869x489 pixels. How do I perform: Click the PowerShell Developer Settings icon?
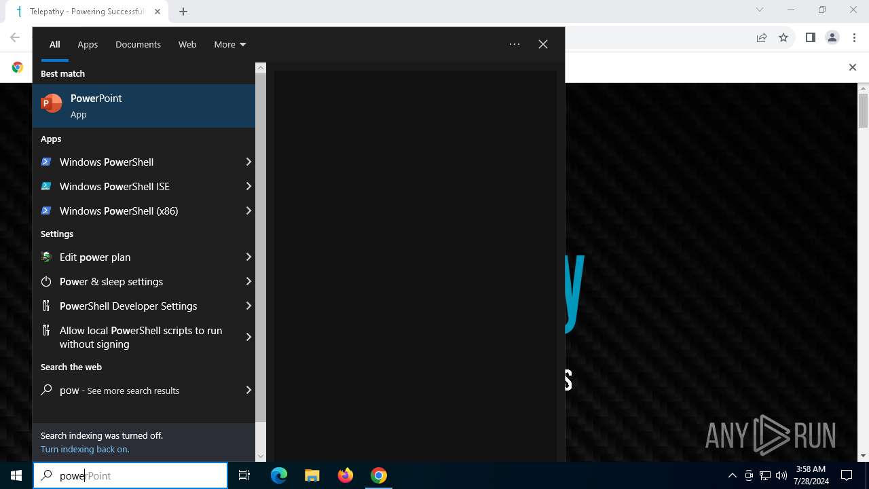(x=46, y=306)
